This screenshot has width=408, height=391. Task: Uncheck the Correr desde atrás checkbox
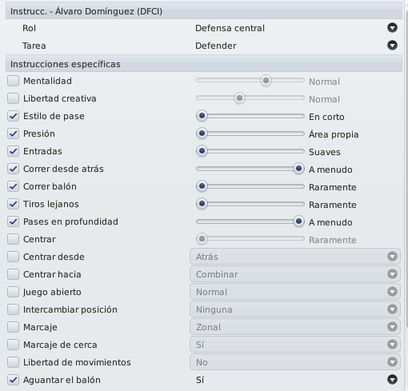(x=13, y=169)
